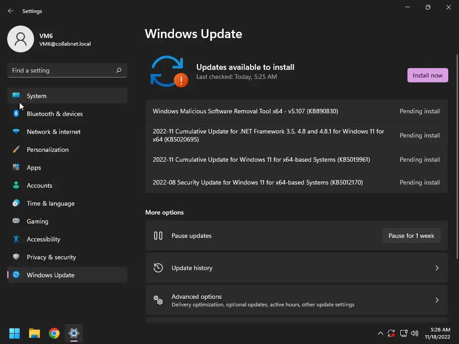Image resolution: width=459 pixels, height=344 pixels.
Task: Click the Find a setting search box
Action: click(x=67, y=70)
